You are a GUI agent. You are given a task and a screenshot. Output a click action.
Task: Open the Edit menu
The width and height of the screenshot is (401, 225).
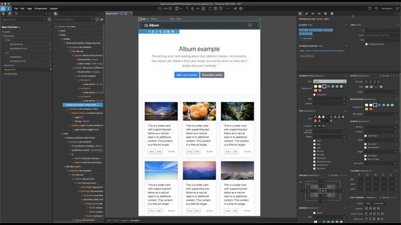click(23, 8)
